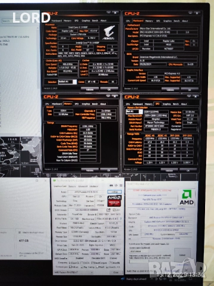Select the DRAM Frequency value in the Memory window
This screenshot has height=286, width=214.
tap(88, 126)
